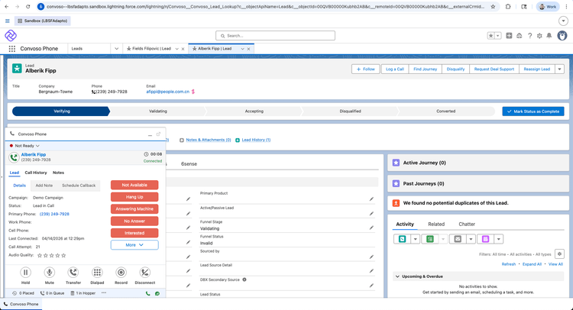Screen dimensions: 573x310
Task: Open the Add Note subtab
Action: pyautogui.click(x=44, y=186)
